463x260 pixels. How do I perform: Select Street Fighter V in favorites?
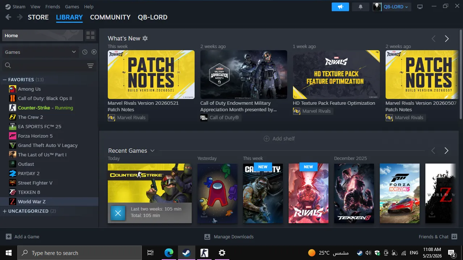(x=49, y=183)
